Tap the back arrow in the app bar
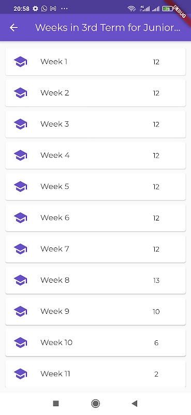The image size is (191, 415). coord(13,27)
